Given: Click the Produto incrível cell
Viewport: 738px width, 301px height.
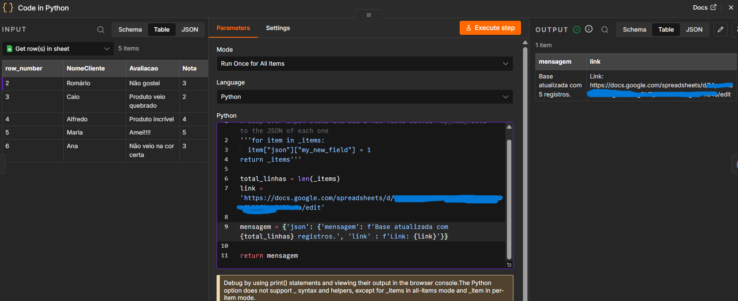Looking at the screenshot, I should (x=152, y=119).
